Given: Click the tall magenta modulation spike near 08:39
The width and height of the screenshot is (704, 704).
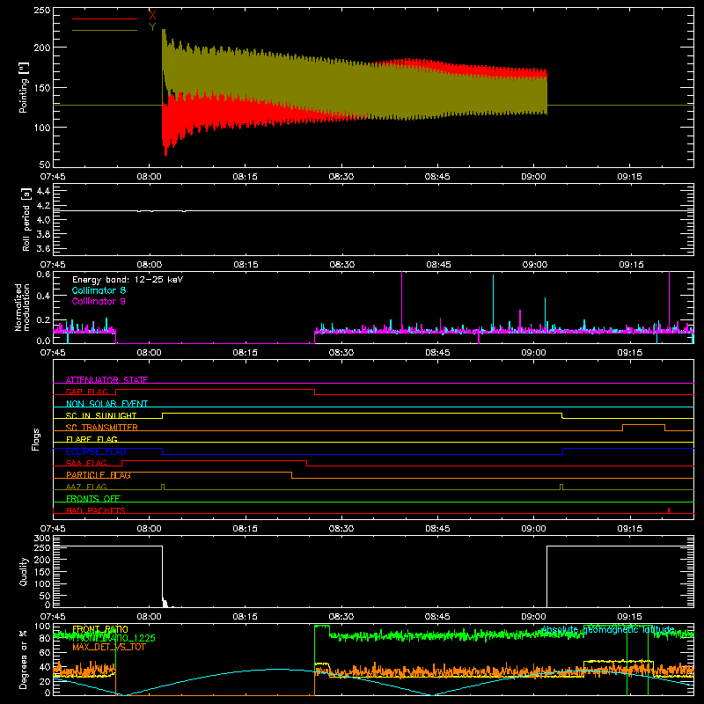Looking at the screenshot, I should click(402, 301).
